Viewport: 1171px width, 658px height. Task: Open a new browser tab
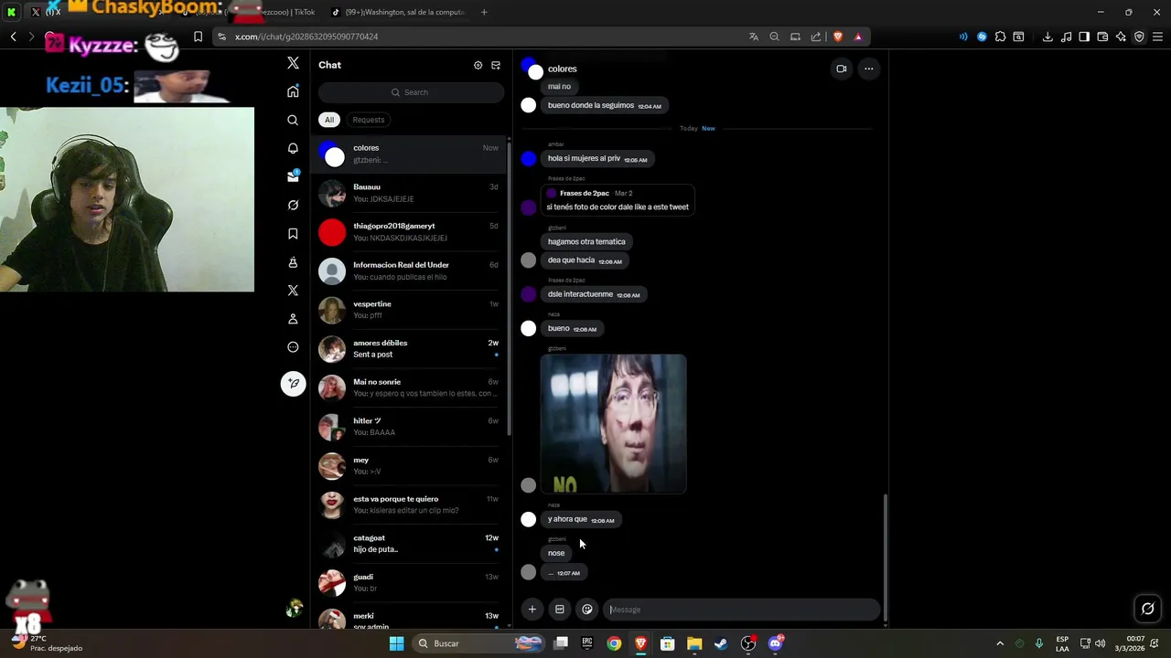[x=484, y=13]
